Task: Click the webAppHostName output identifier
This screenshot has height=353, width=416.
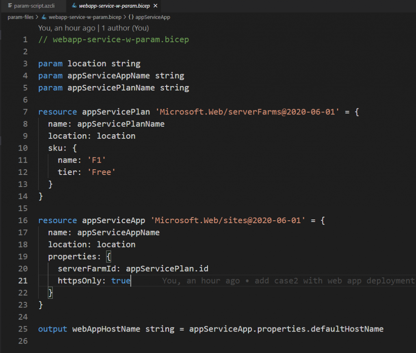Action: (106, 329)
